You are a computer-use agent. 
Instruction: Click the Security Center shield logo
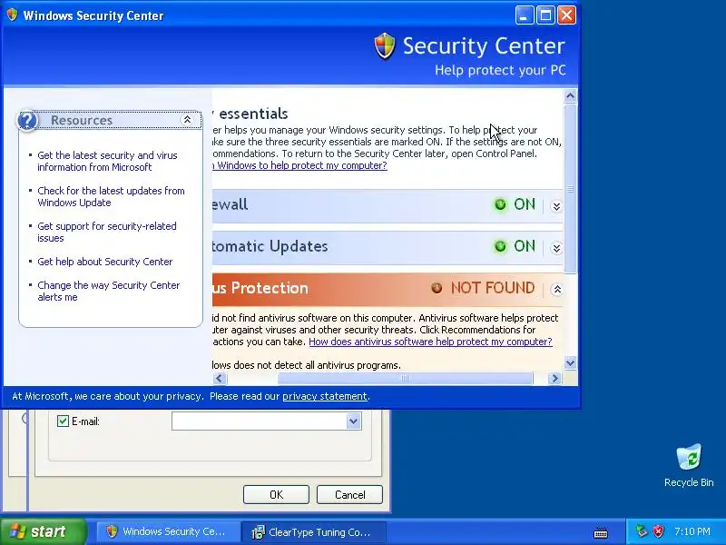click(384, 46)
